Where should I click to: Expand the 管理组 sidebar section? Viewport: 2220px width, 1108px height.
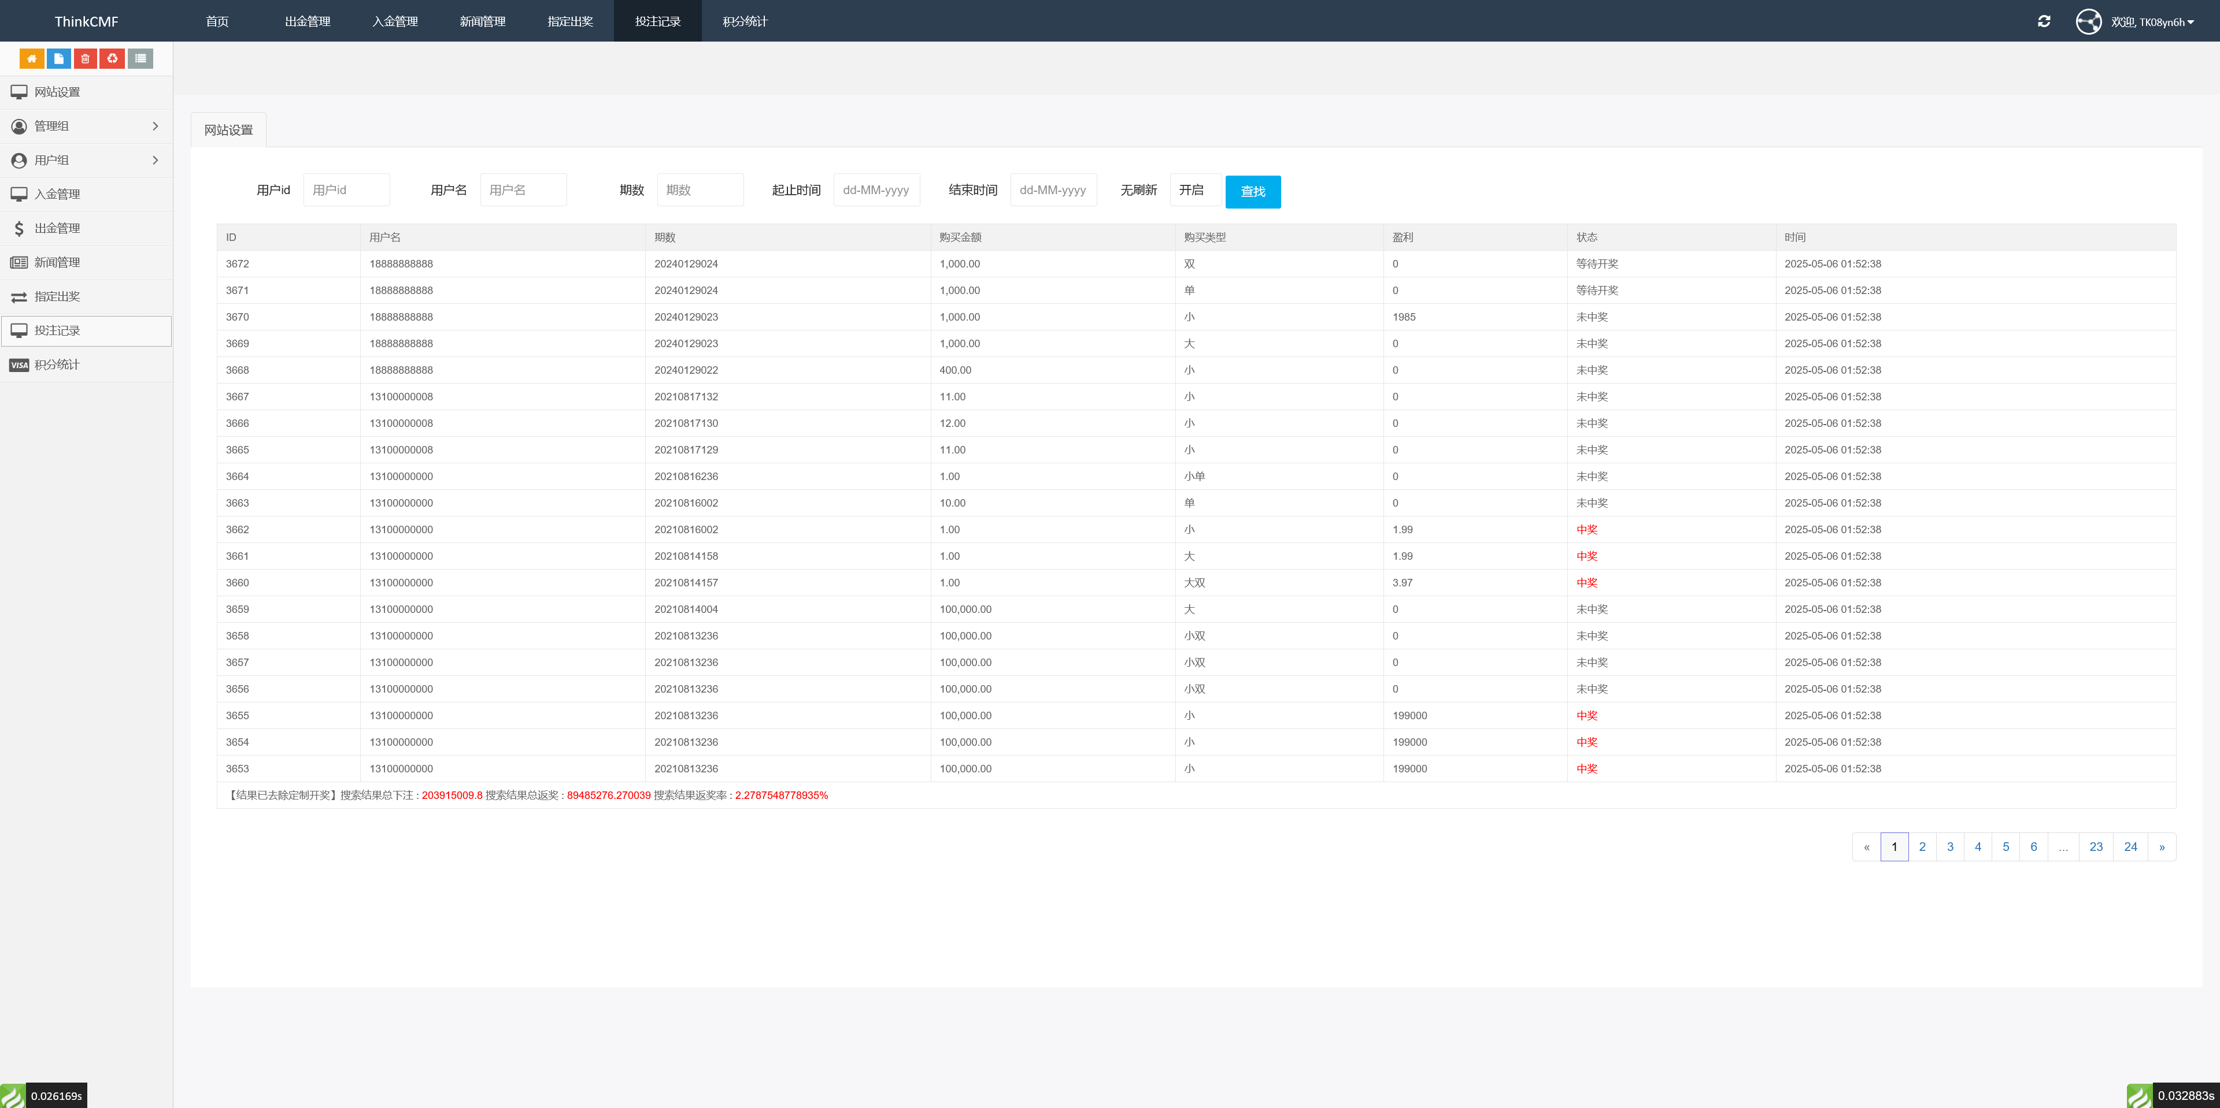[x=86, y=126]
